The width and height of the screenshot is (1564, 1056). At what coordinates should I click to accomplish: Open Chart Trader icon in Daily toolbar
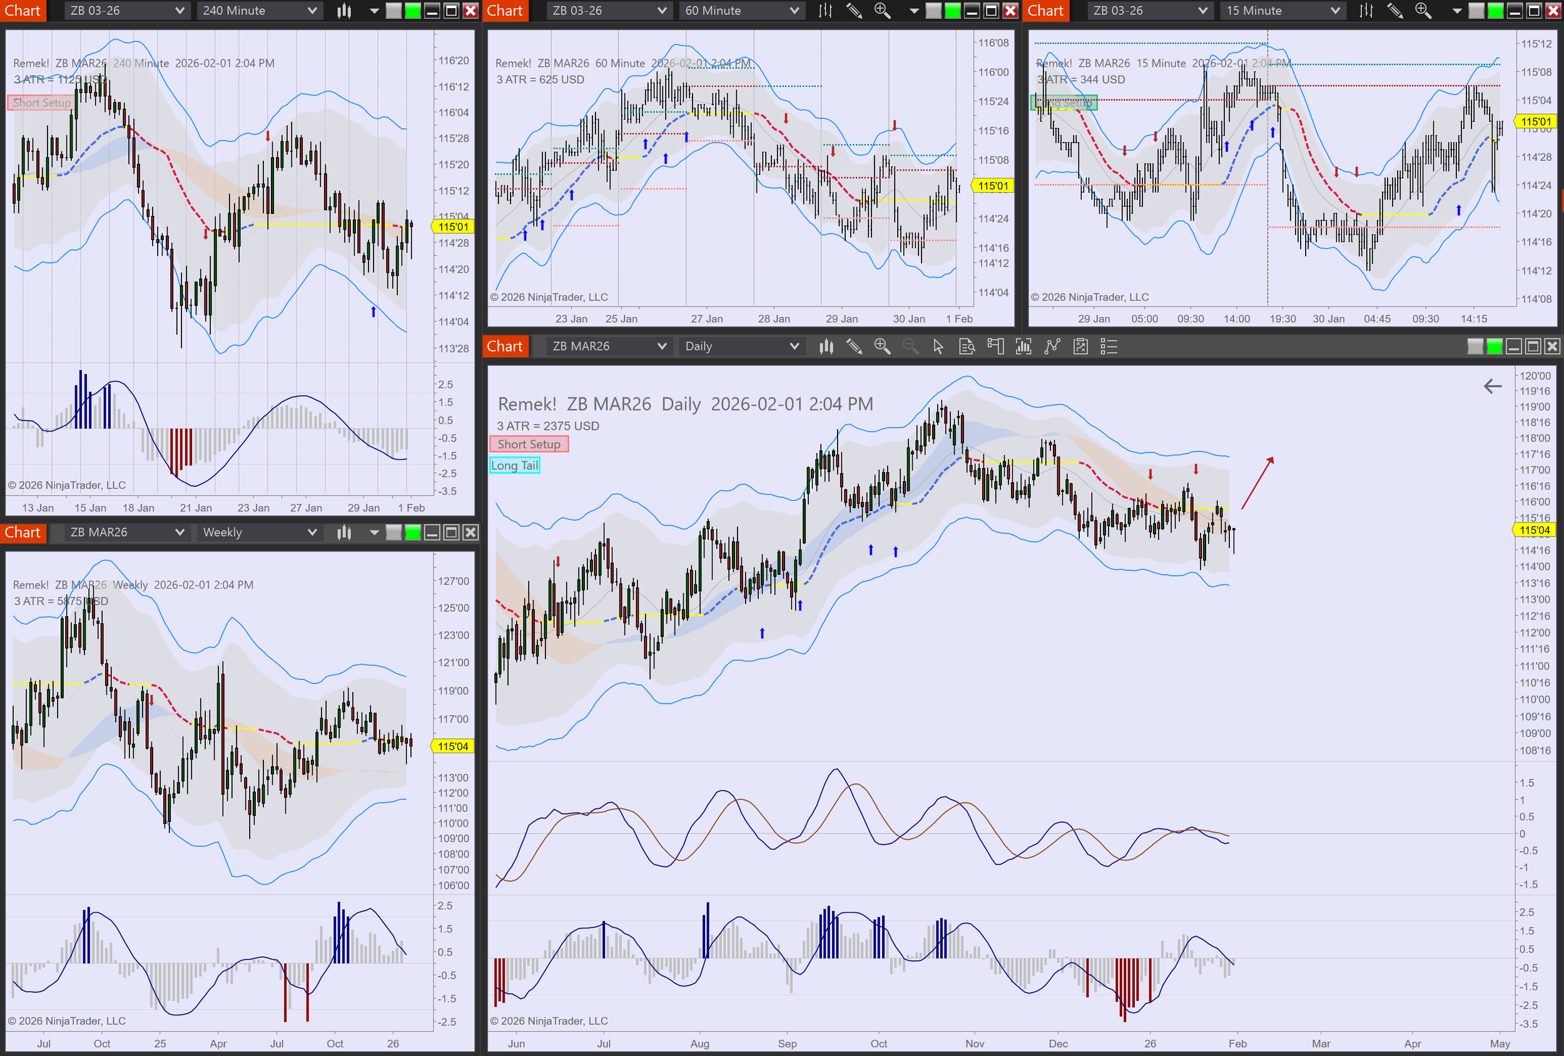pyautogui.click(x=995, y=347)
